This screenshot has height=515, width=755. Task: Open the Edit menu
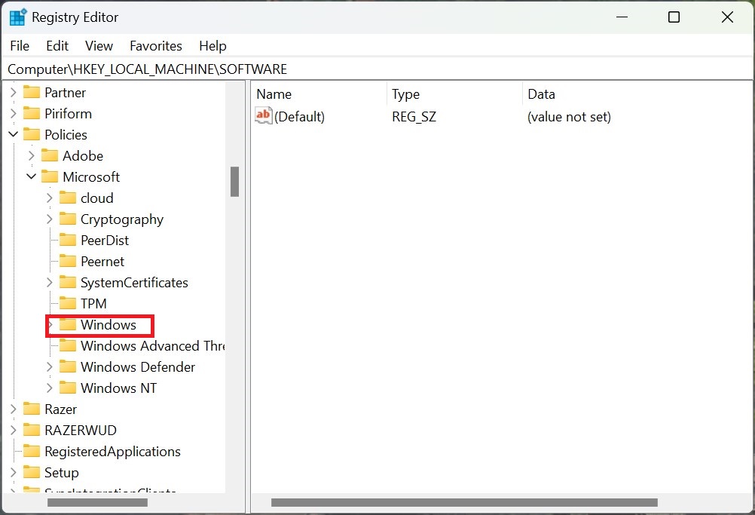(x=57, y=46)
